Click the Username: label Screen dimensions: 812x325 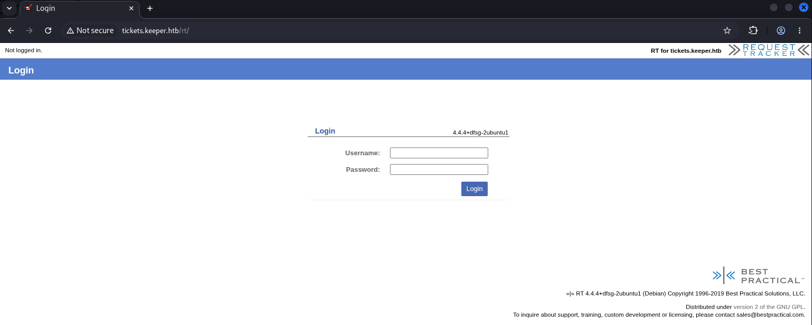pos(363,153)
